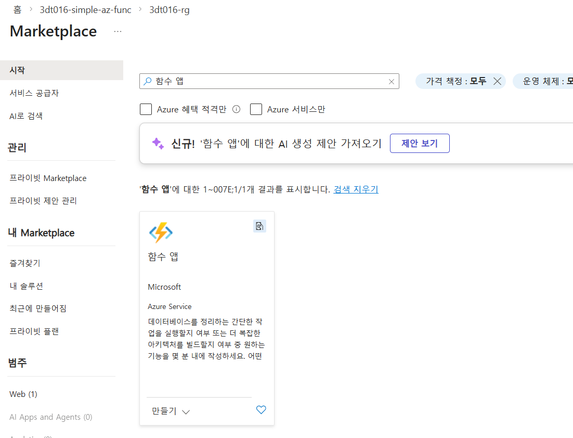Check the Azure 서비스만 checkbox
573x438 pixels.
pos(256,109)
